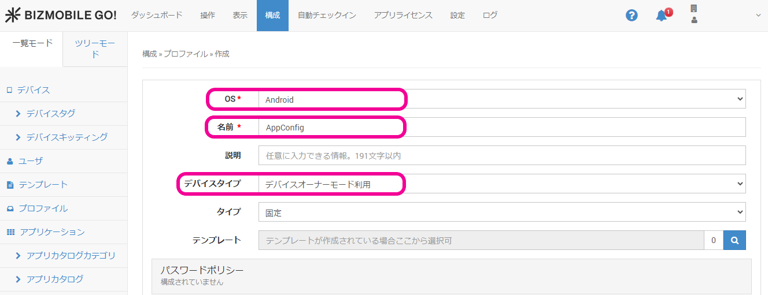Go to プロファイル in the sidebar
Image resolution: width=768 pixels, height=295 pixels.
pos(43,208)
